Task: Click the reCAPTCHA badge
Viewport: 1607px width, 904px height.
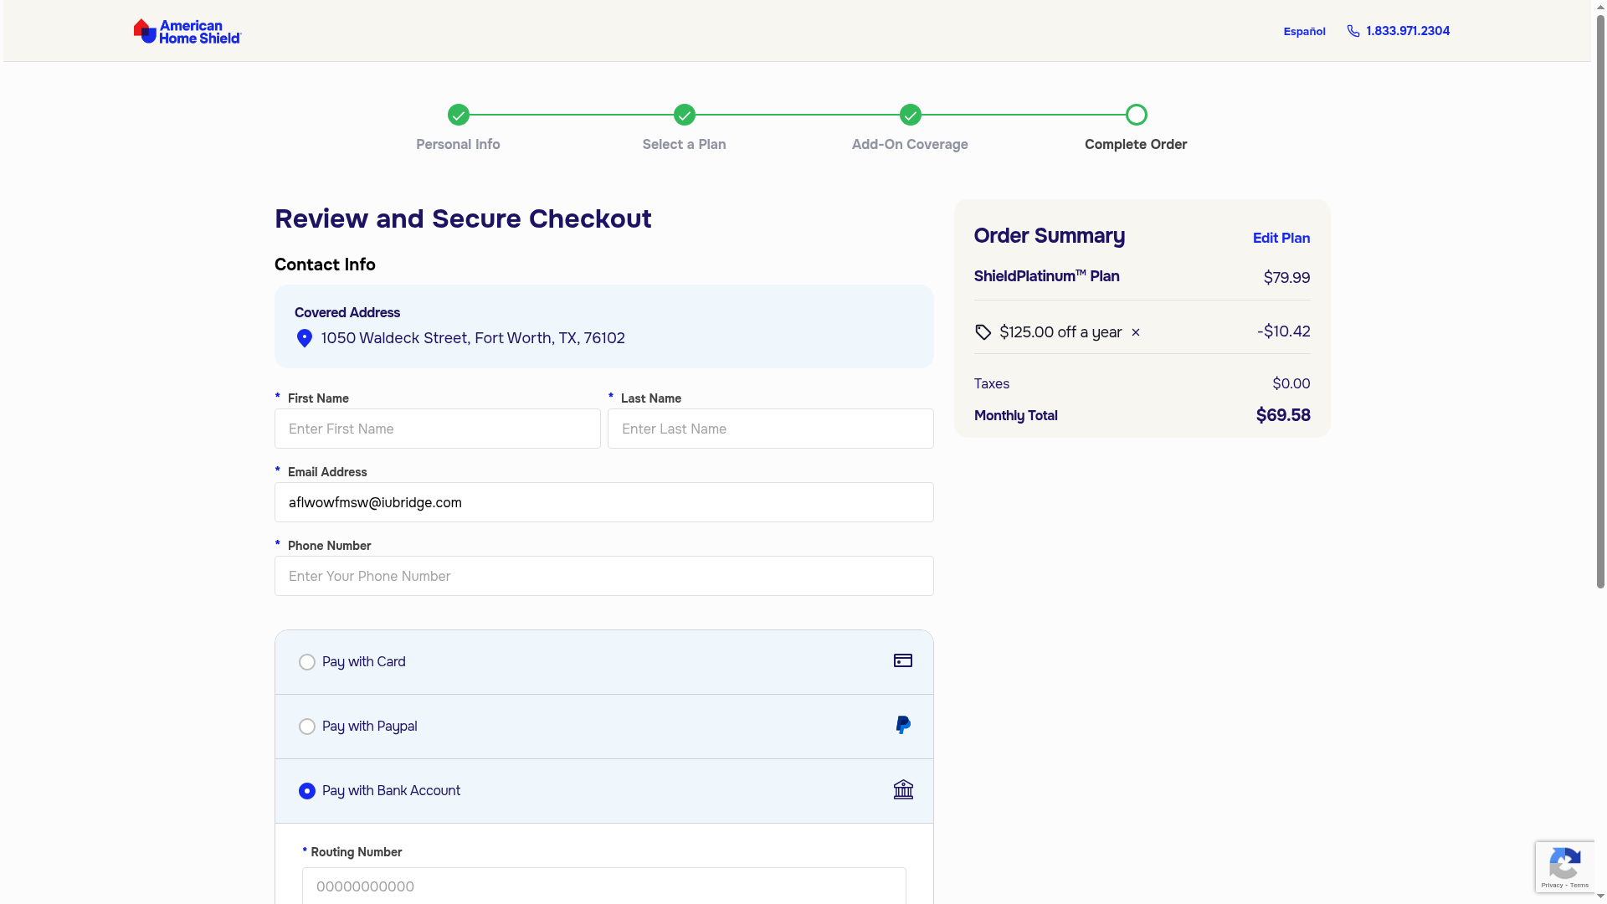Action: click(1564, 866)
